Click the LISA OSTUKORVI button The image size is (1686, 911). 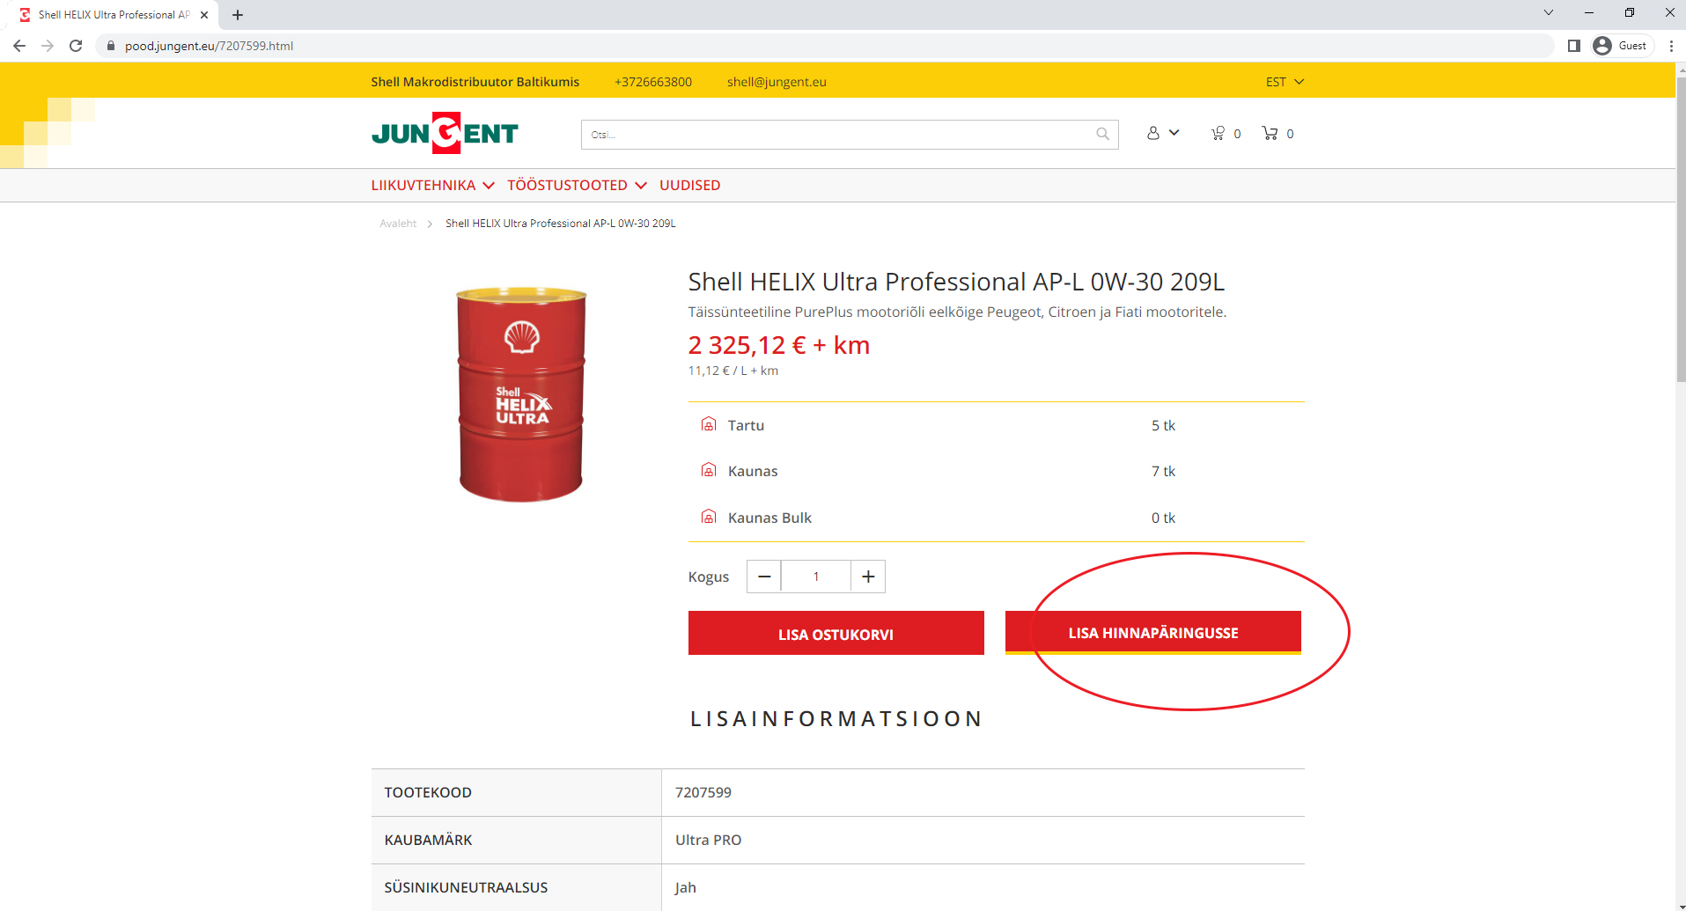pyautogui.click(x=836, y=633)
